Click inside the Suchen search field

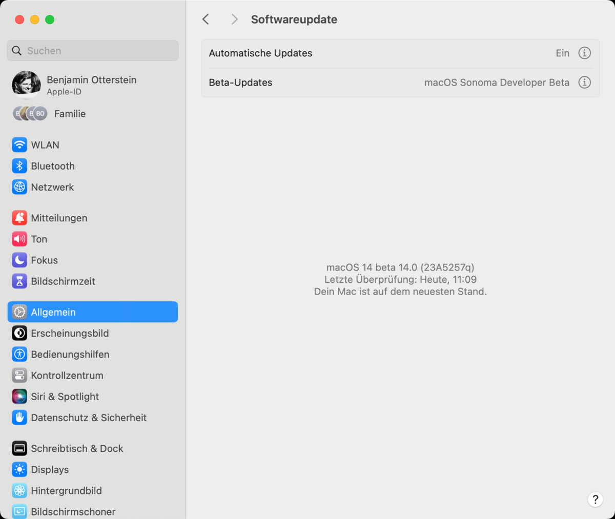[92, 50]
